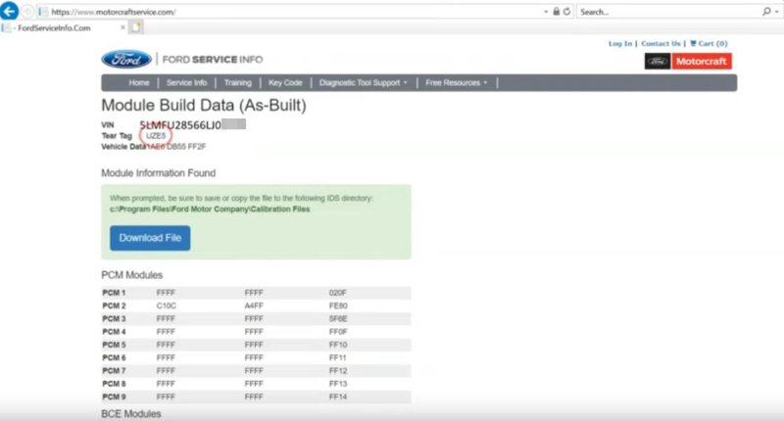The width and height of the screenshot is (784, 421).
Task: Close the FordServiceInfo.Com tab
Action: click(123, 27)
